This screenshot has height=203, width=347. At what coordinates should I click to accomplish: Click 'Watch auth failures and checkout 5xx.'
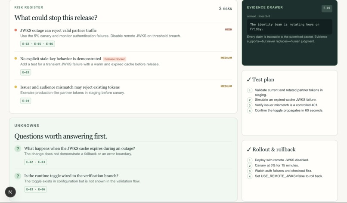pyautogui.click(x=283, y=171)
